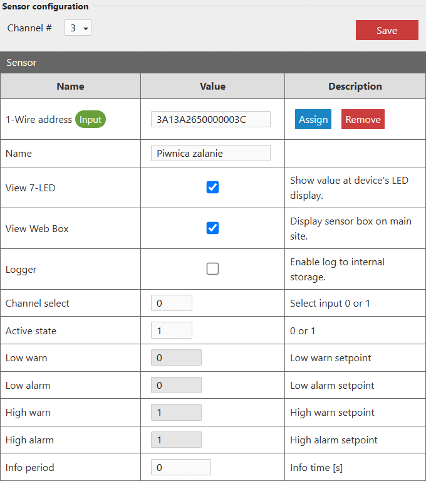Screen dimensions: 426x481
Task: Click the High alarm setpoint field
Action: 176,440
